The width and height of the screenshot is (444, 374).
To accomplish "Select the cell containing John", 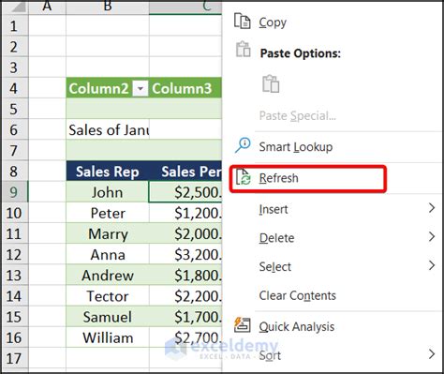I will click(x=108, y=192).
